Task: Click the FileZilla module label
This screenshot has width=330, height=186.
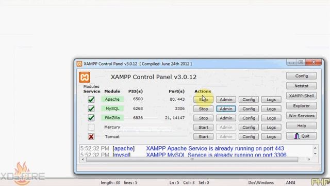Action: [x=112, y=118]
